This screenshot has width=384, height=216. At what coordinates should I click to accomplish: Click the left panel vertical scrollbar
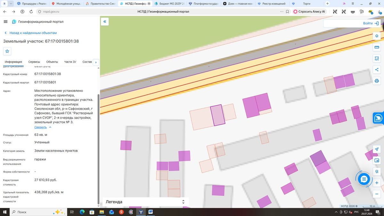[98, 149]
